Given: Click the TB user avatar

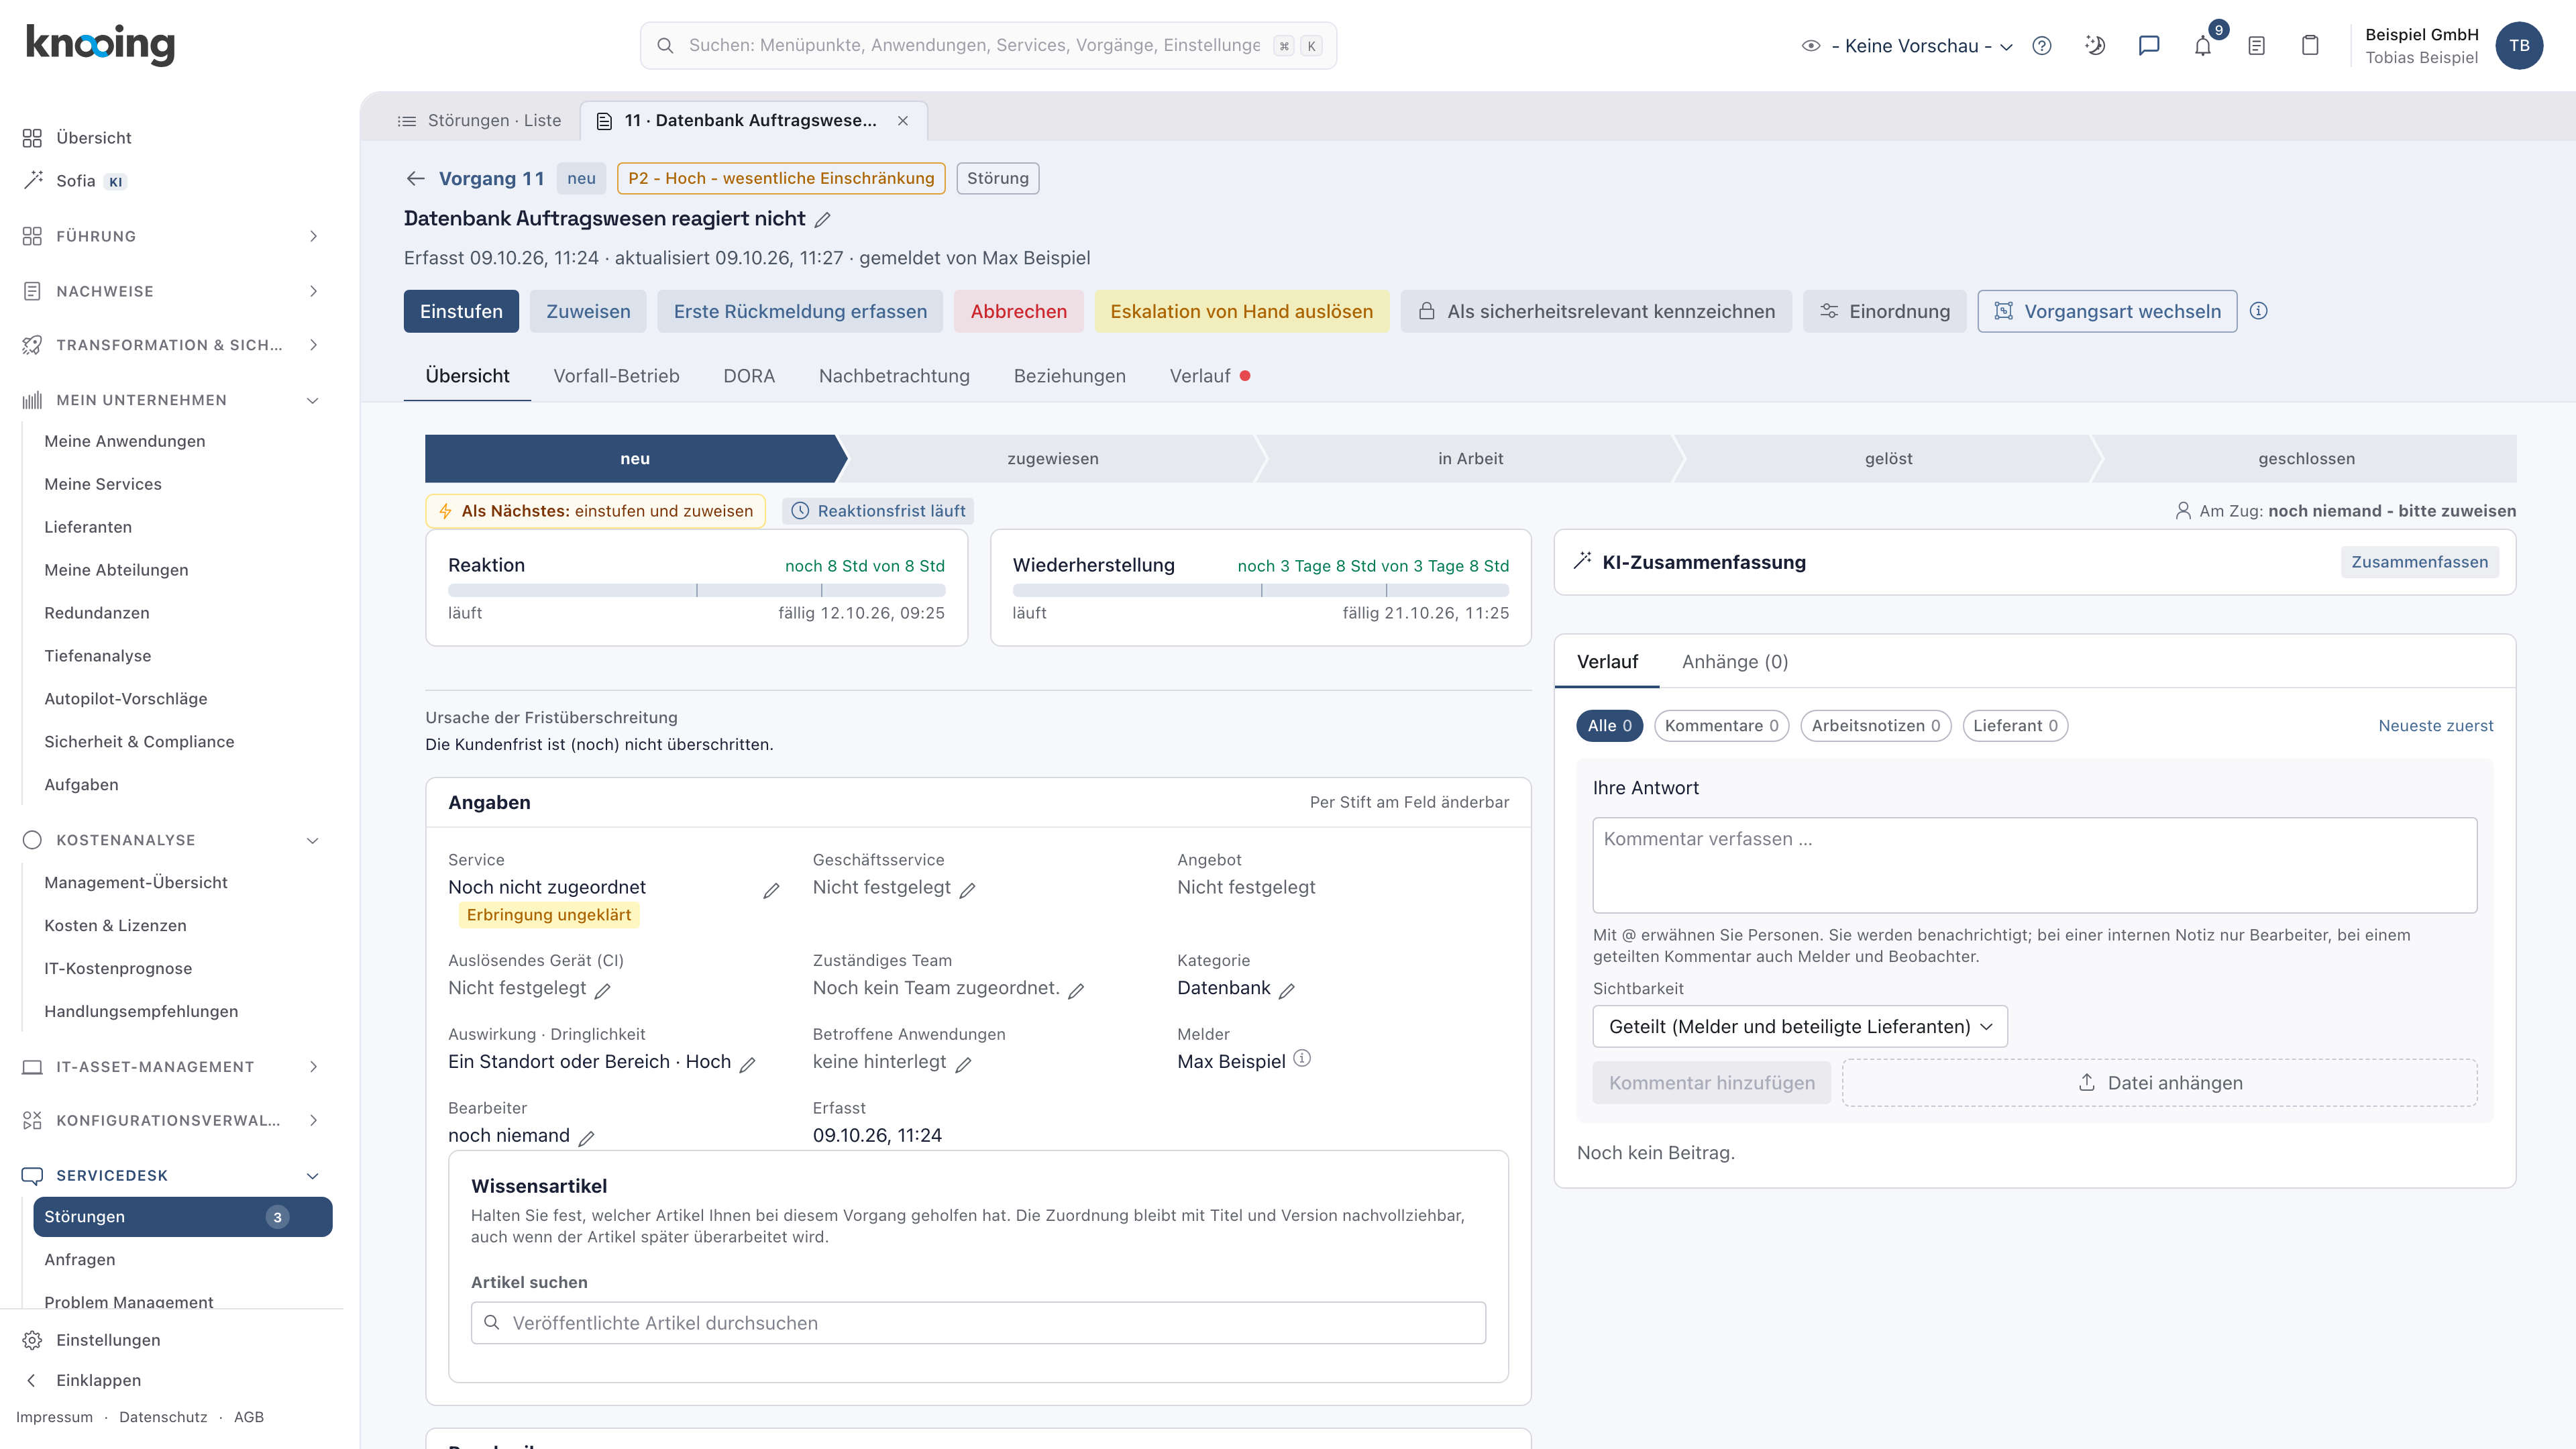Looking at the screenshot, I should [2519, 46].
